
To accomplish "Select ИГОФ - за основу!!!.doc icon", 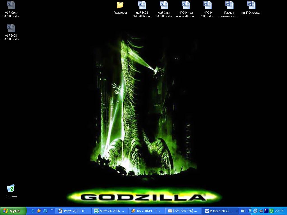I will click(186, 5).
